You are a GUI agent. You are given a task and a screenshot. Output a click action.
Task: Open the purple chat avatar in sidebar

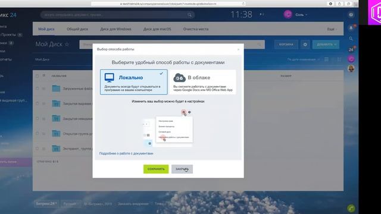click(351, 59)
